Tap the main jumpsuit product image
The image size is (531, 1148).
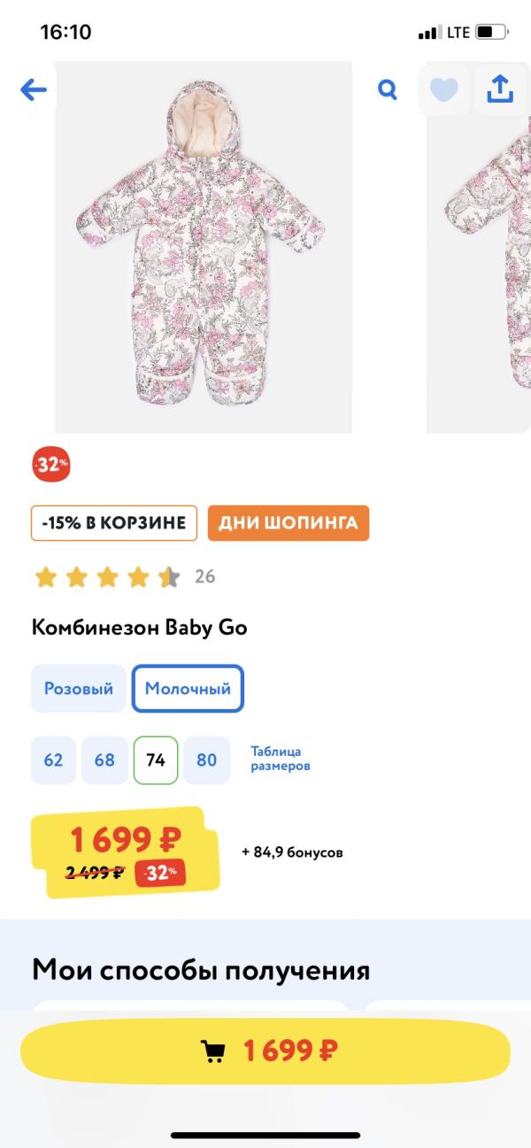[203, 248]
